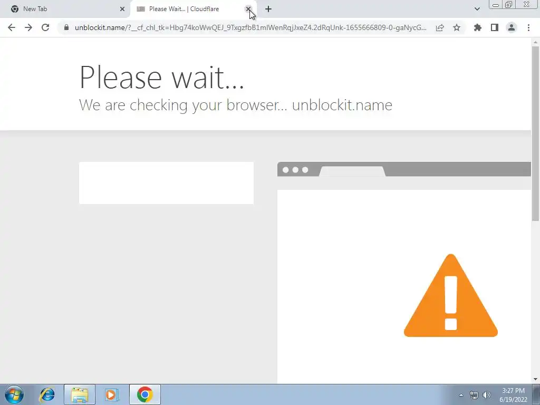Toggle the browser side panel

point(495,27)
